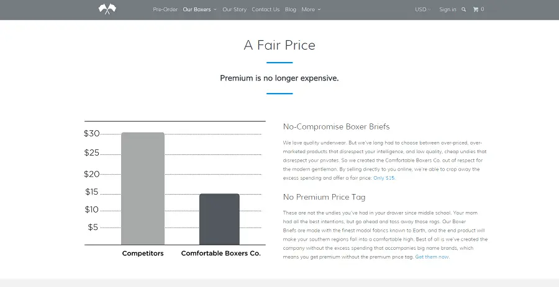The width and height of the screenshot is (559, 287).
Task: Follow the 'Only $15' link
Action: pyautogui.click(x=383, y=178)
